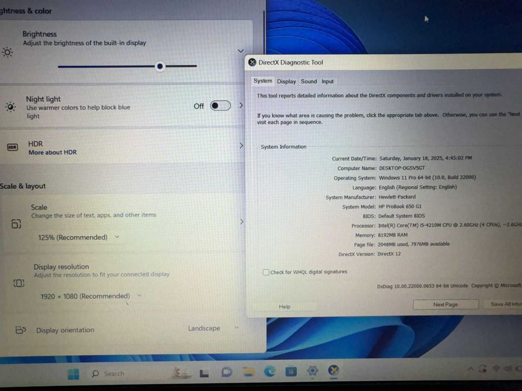This screenshot has height=391, width=522.
Task: Collapse the Brightness section chevron
Action: (x=241, y=51)
